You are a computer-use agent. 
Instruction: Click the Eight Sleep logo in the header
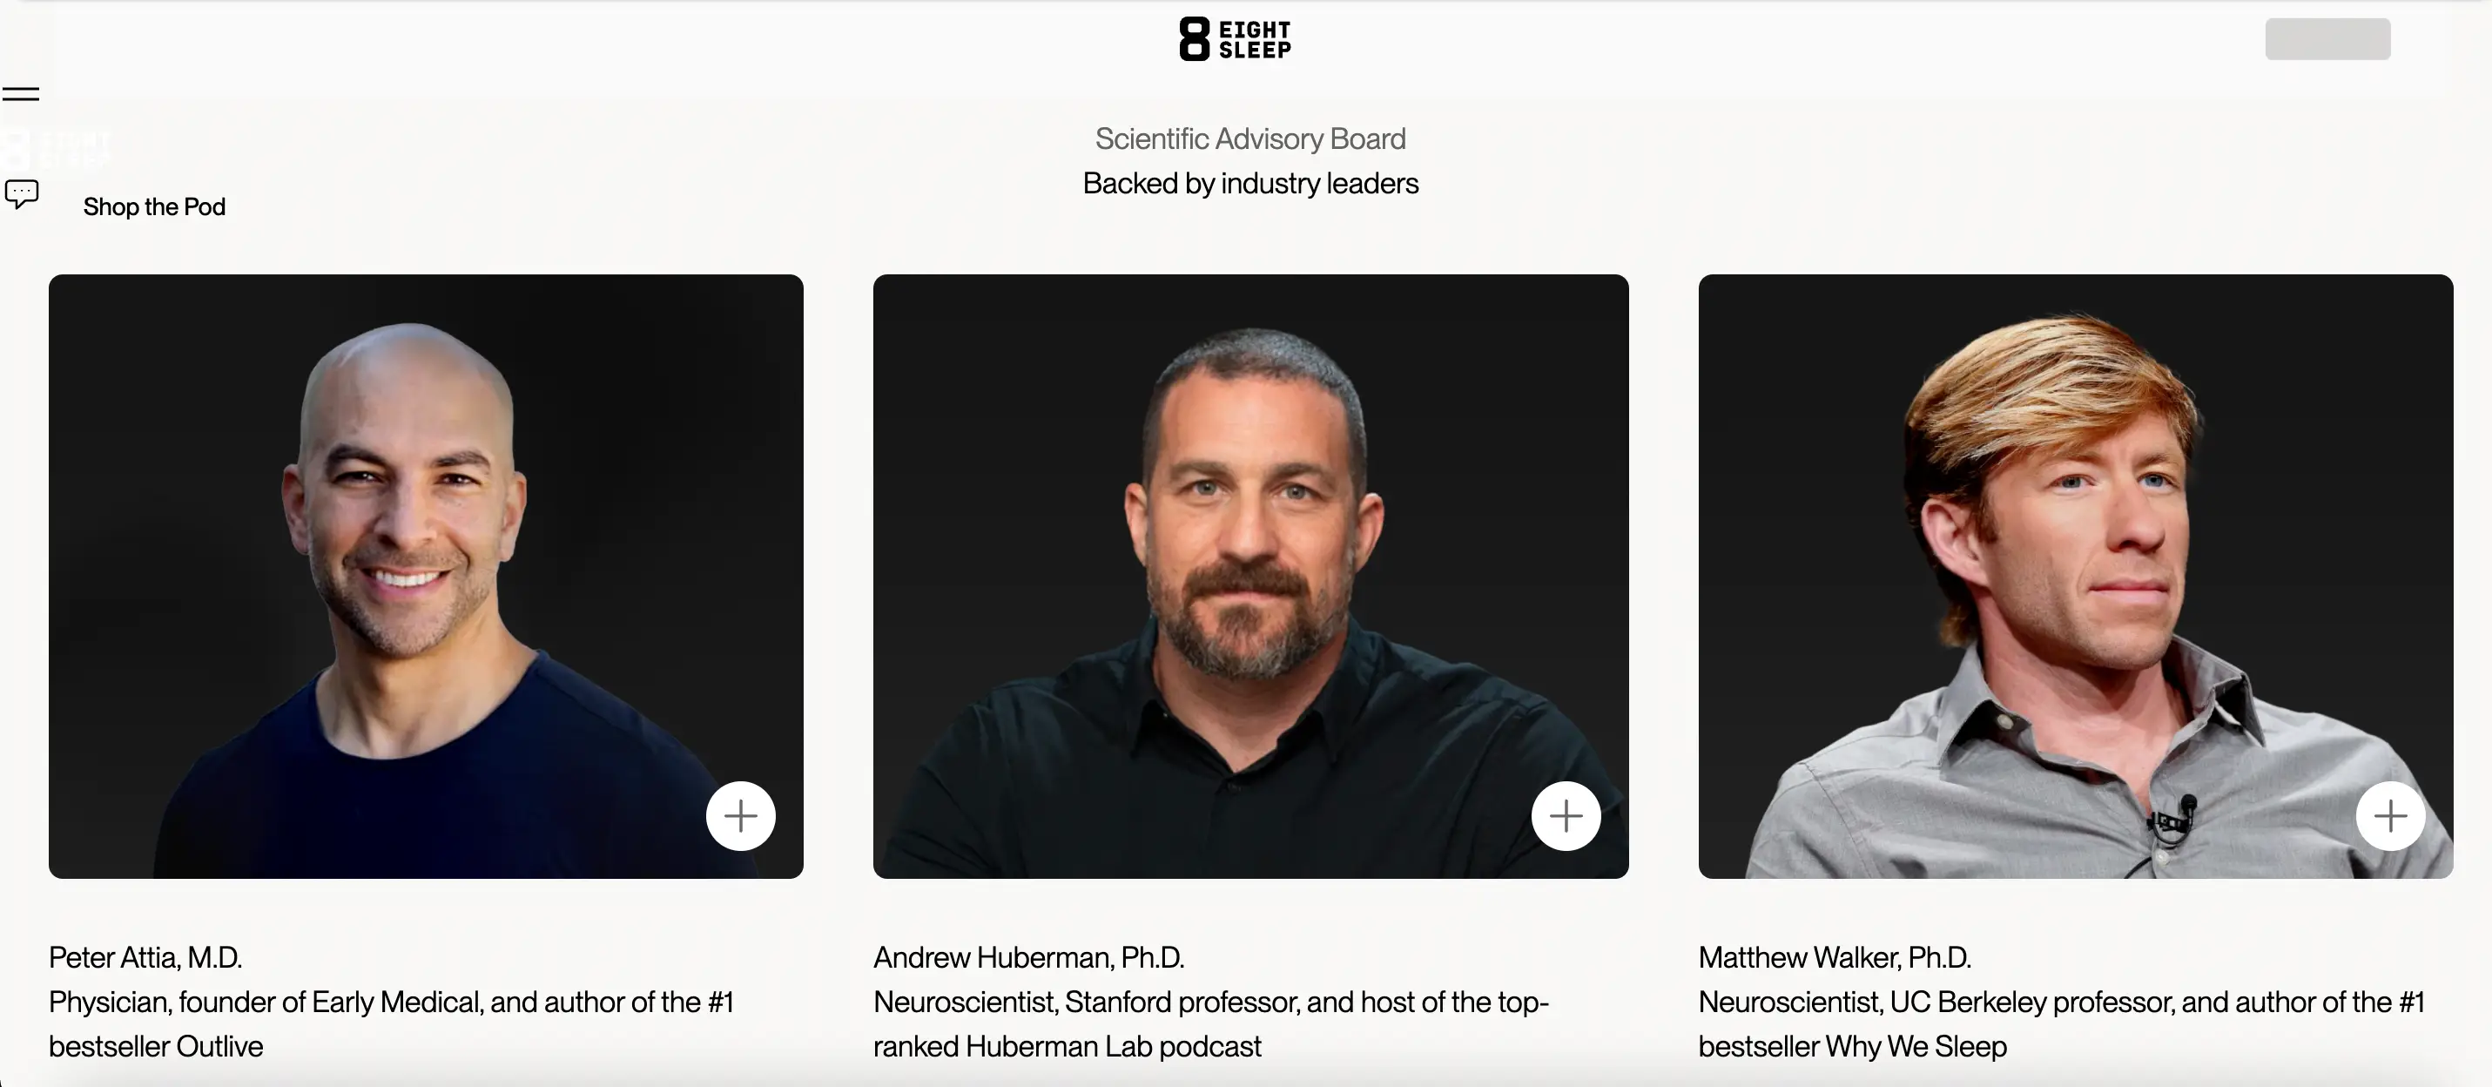(1235, 38)
